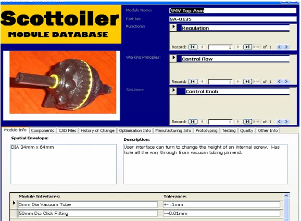This screenshot has width=301, height=221.
Task: Go to previous record in Working Principles navigator
Action: point(202,82)
